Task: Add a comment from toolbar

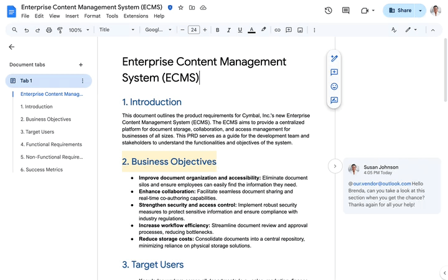Action: [x=289, y=30]
